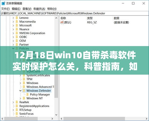Select the Policy Manager folder icon

tap(27, 95)
